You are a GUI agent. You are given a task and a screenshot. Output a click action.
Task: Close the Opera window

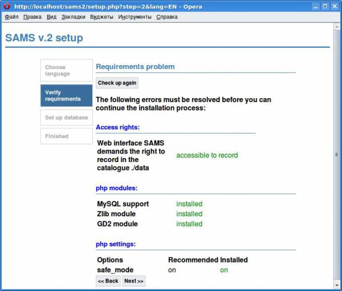pos(335,6)
